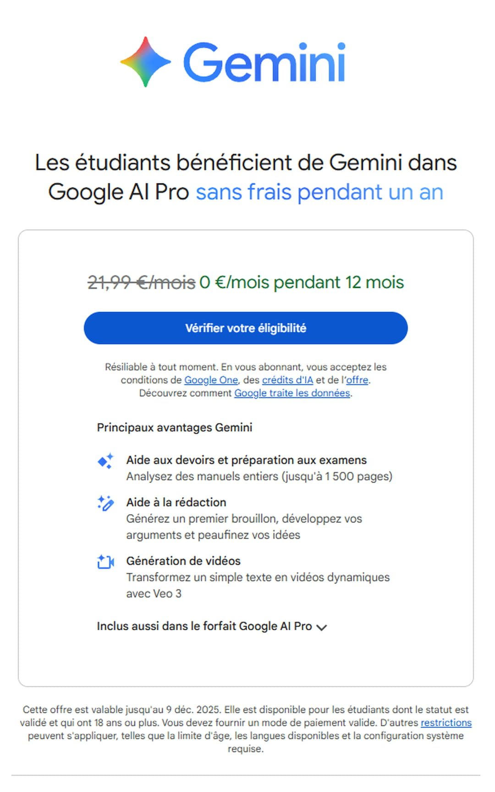The height and width of the screenshot is (792, 495).
Task: Click the 'Principaux avantages Gemini' heading
Action: (x=175, y=427)
